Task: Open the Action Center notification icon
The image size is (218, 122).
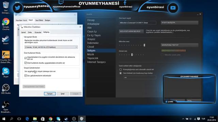Action: coord(199,119)
